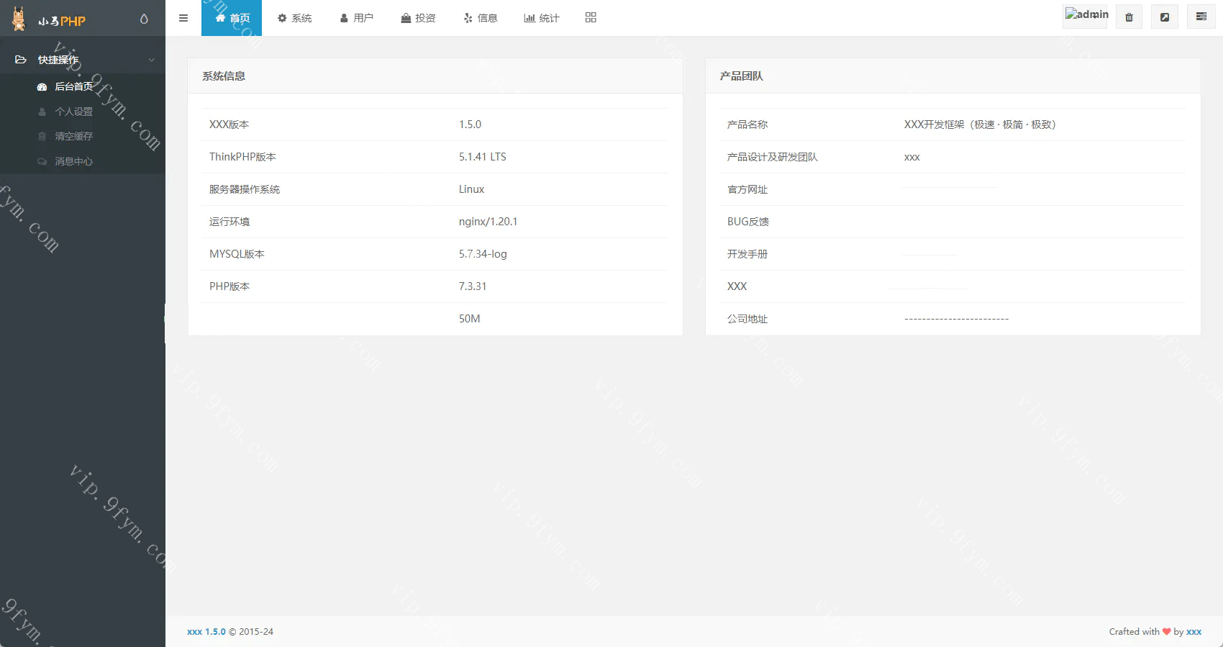Click the 小马PHP horse logo
Viewport: 1223px width, 647px height.
19,19
